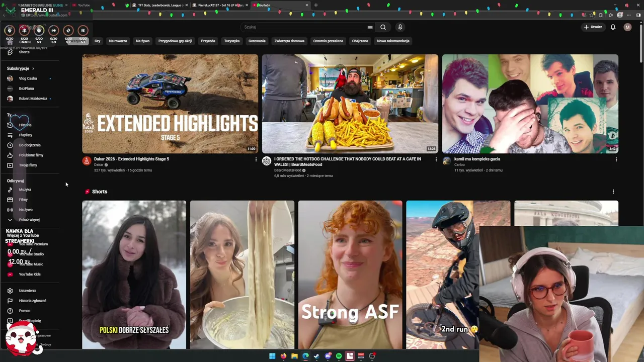Open BezPlanu subscription
644x362 pixels.
tap(26, 88)
